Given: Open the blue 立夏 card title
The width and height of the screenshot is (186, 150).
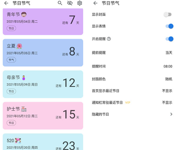Looking at the screenshot, I should [x=11, y=46].
